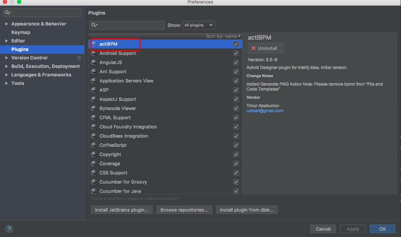Click the actiBPM plugin icon
Viewport: 401px width, 237px height.
click(94, 44)
